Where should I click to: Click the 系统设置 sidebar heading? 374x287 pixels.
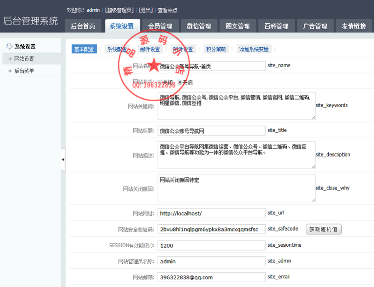click(x=25, y=46)
